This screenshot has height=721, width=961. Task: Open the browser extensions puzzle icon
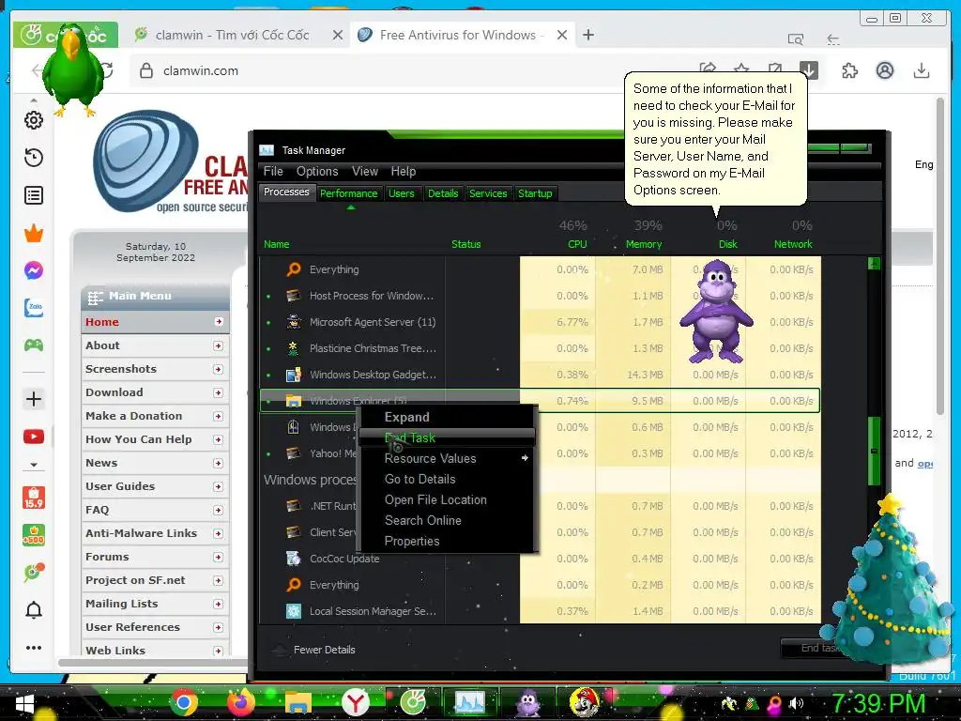849,70
